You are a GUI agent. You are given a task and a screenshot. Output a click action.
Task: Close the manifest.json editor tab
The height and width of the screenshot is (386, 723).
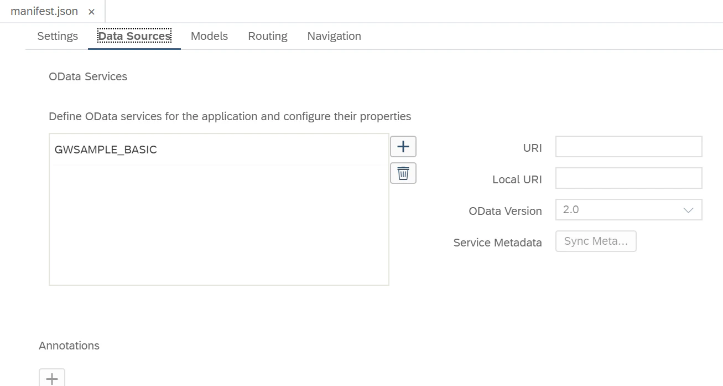click(92, 12)
